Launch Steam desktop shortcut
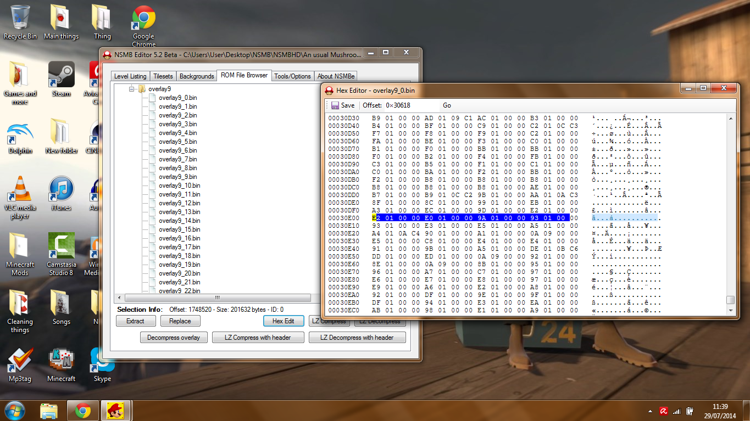The image size is (750, 421). pos(61,78)
